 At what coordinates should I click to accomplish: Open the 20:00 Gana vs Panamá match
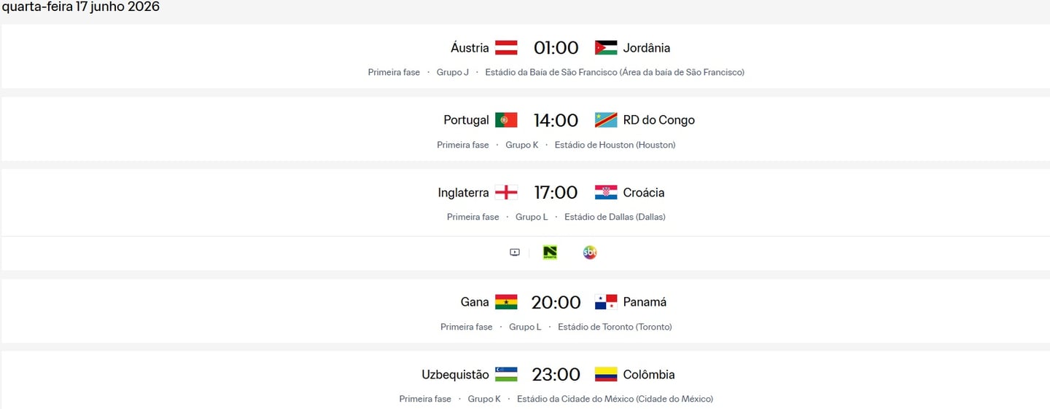(556, 302)
